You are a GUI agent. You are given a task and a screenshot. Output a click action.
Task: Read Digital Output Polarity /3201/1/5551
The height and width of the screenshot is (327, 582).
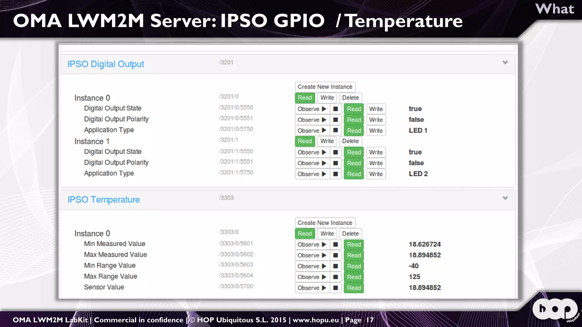[x=354, y=163]
